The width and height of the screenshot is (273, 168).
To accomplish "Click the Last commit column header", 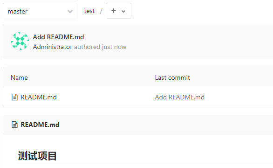I will click(172, 77).
